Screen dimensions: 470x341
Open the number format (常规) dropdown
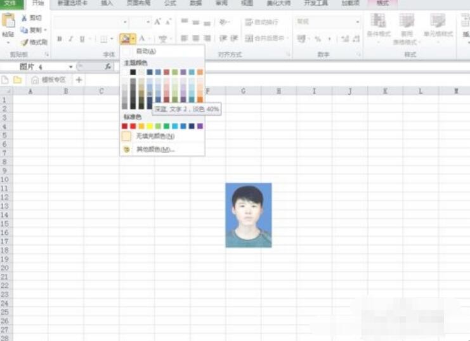point(358,22)
